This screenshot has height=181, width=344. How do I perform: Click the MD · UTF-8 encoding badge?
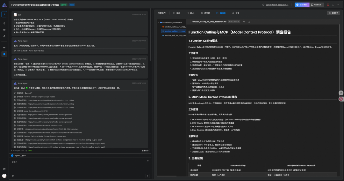[x=234, y=22]
